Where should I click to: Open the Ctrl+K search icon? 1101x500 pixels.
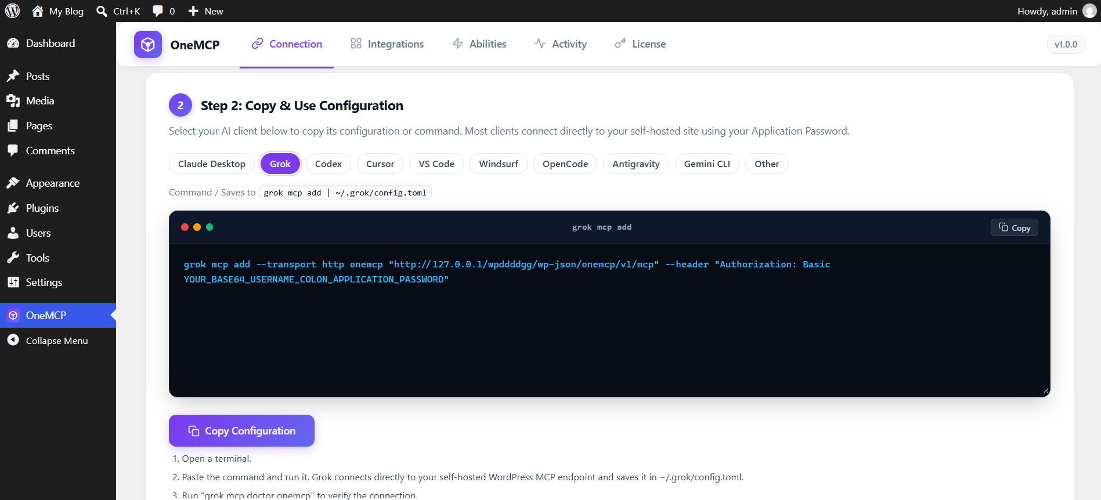[102, 11]
